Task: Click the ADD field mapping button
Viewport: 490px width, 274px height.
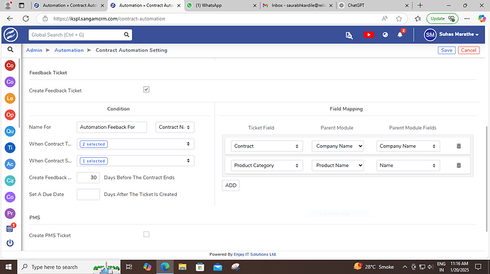Action: pos(231,185)
